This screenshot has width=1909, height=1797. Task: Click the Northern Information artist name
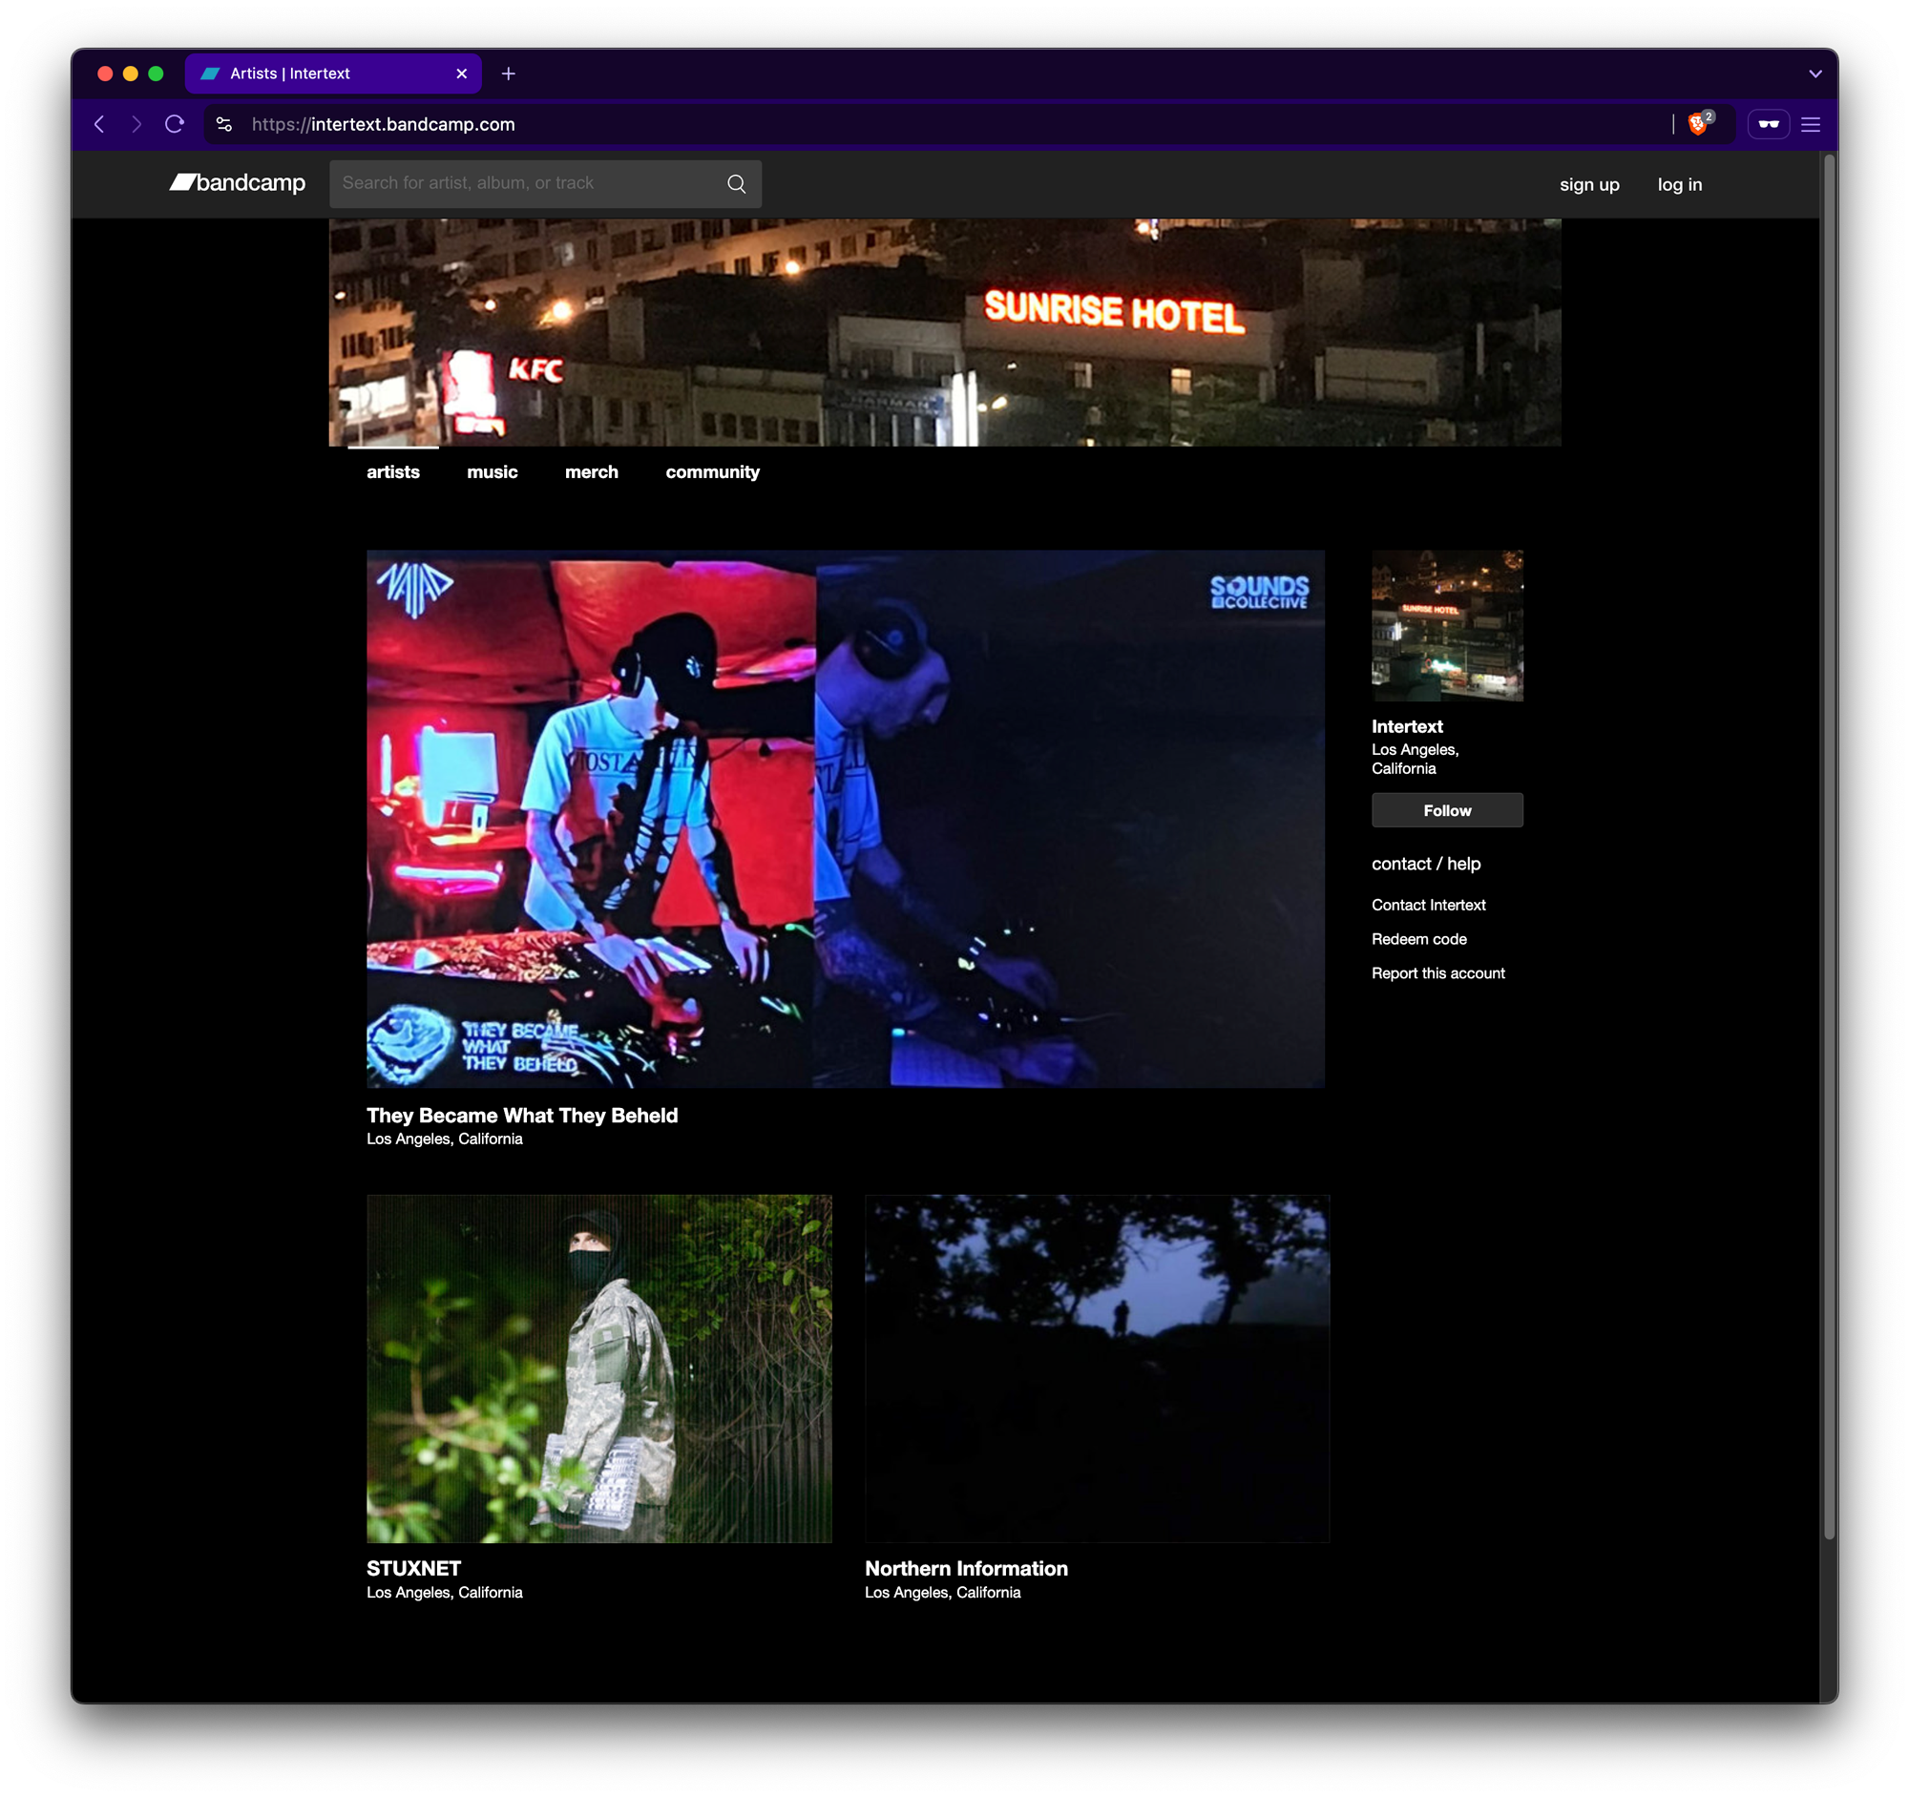(966, 1568)
